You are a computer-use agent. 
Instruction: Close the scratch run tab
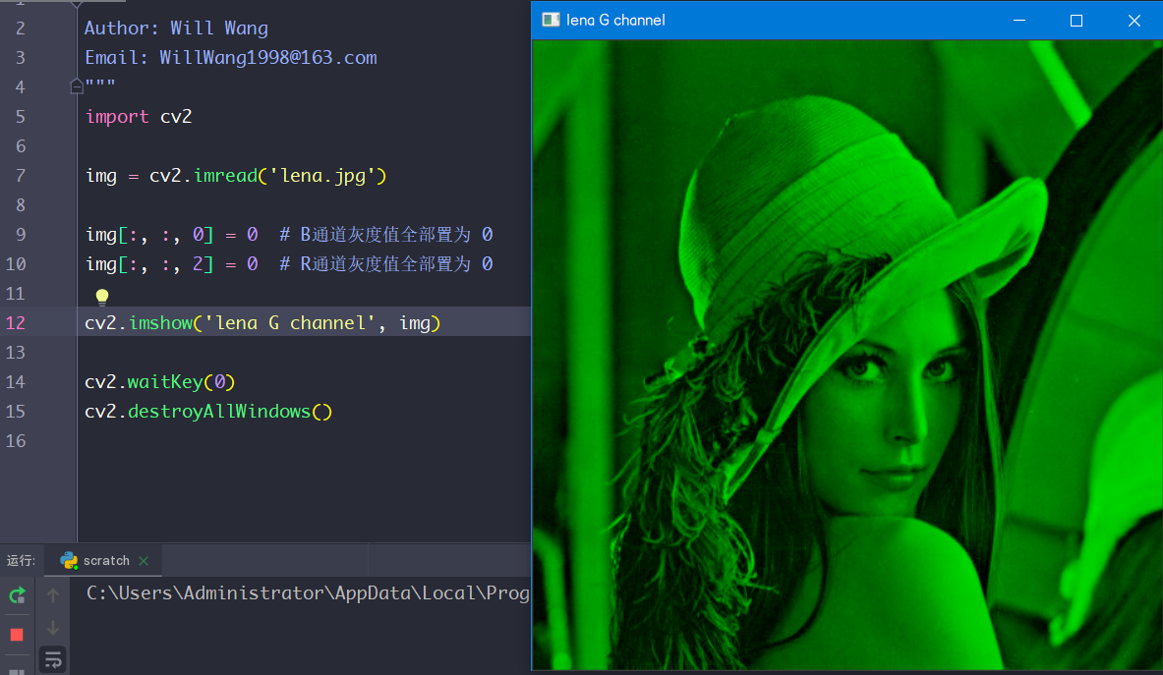point(144,561)
